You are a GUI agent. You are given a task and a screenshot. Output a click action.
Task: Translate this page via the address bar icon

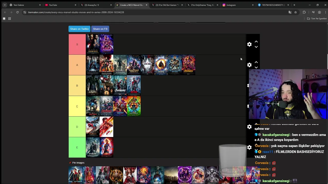tap(290, 12)
